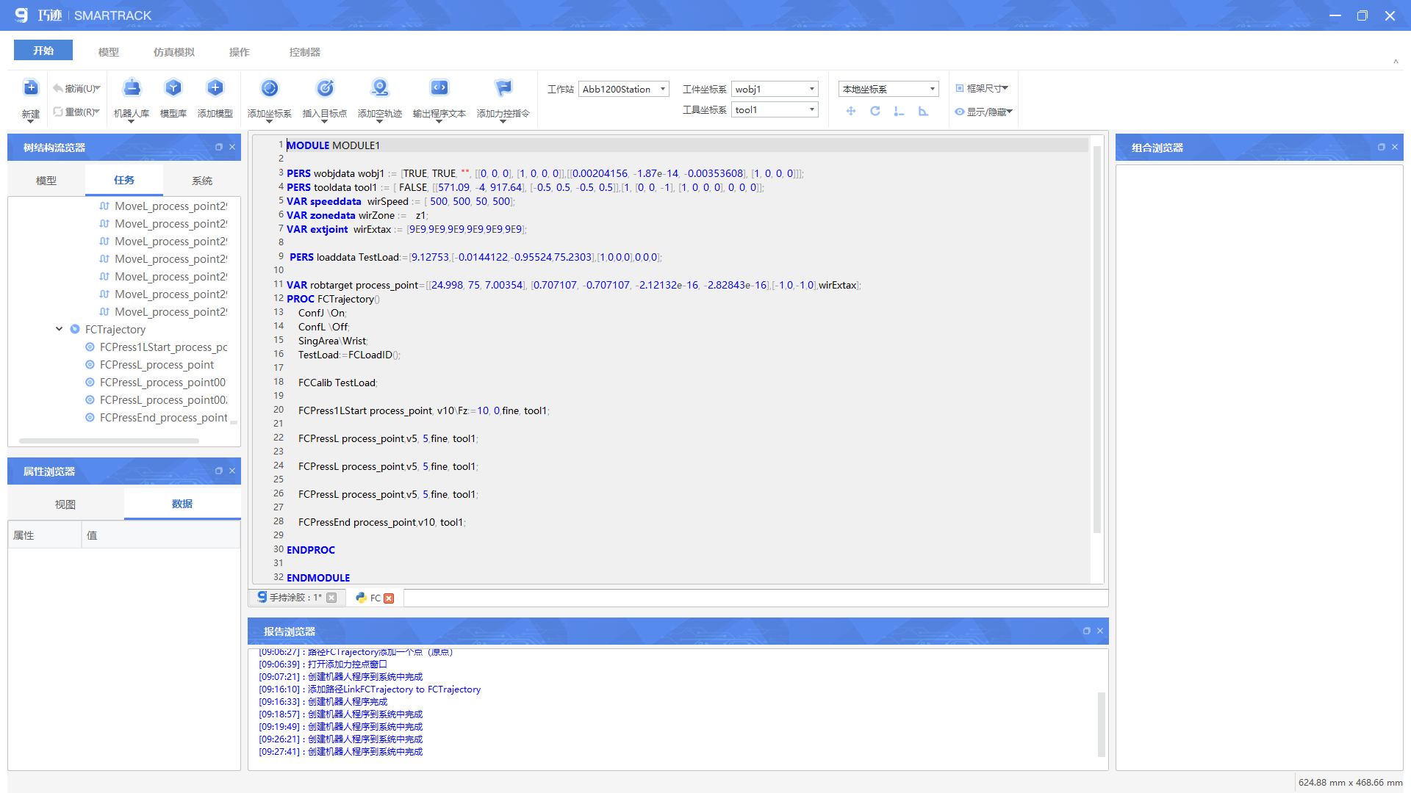Close the FC document tab
Viewport: 1411px width, 793px height.
click(389, 598)
